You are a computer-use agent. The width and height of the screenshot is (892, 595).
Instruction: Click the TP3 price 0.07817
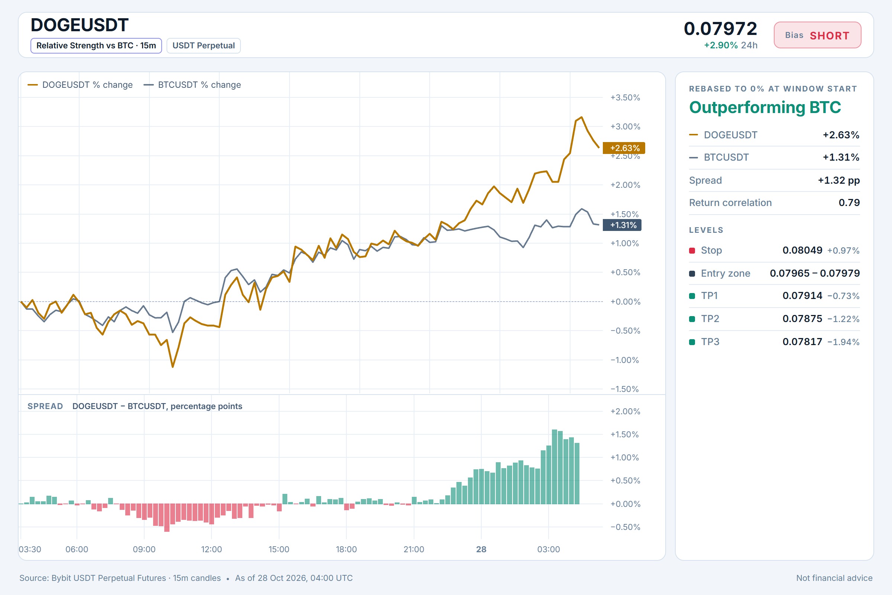click(802, 342)
